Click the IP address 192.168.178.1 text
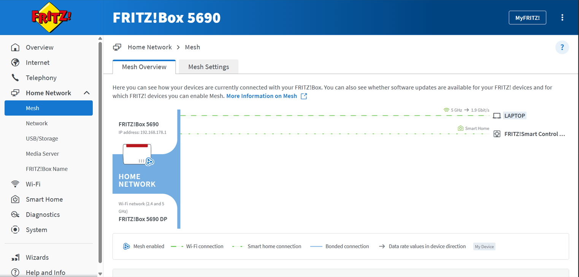This screenshot has width=579, height=277. pyautogui.click(x=143, y=133)
